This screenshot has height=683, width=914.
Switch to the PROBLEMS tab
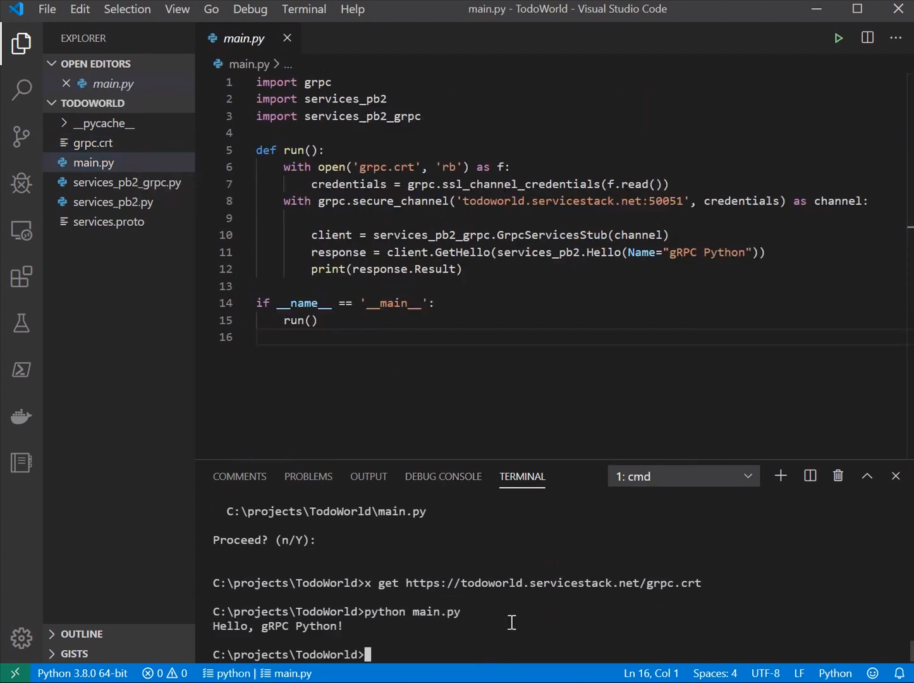[x=308, y=476]
